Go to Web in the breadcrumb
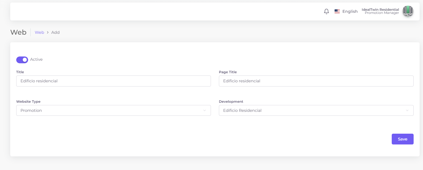 (x=39, y=33)
